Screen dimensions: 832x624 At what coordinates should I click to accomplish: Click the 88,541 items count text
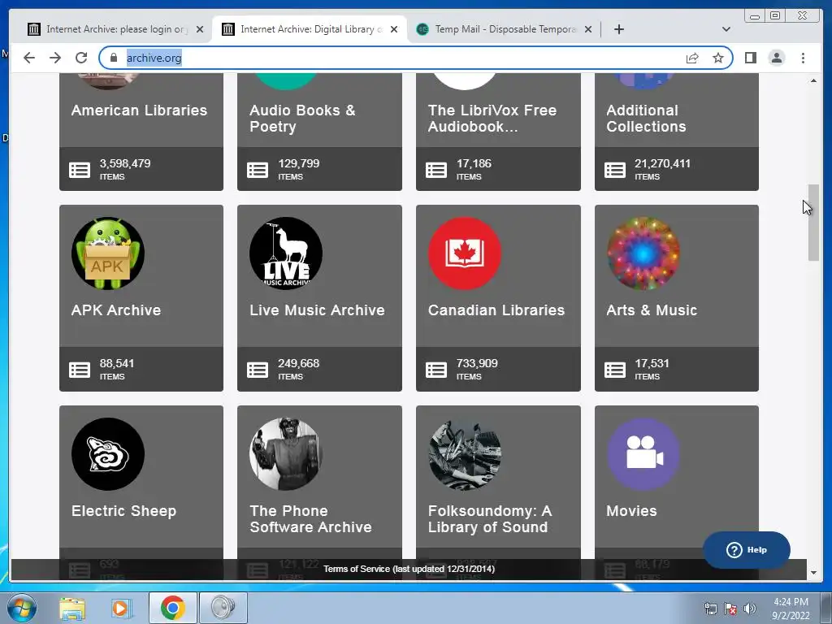[117, 370]
